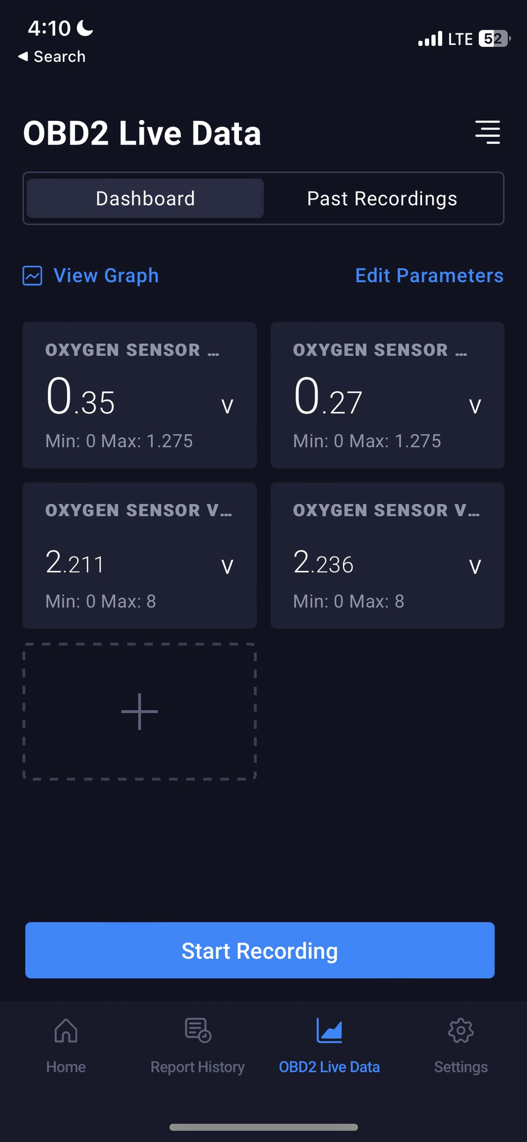Viewport: 527px width, 1142px height.
Task: Open the oxygen sensor card reading 2.211
Action: (139, 556)
